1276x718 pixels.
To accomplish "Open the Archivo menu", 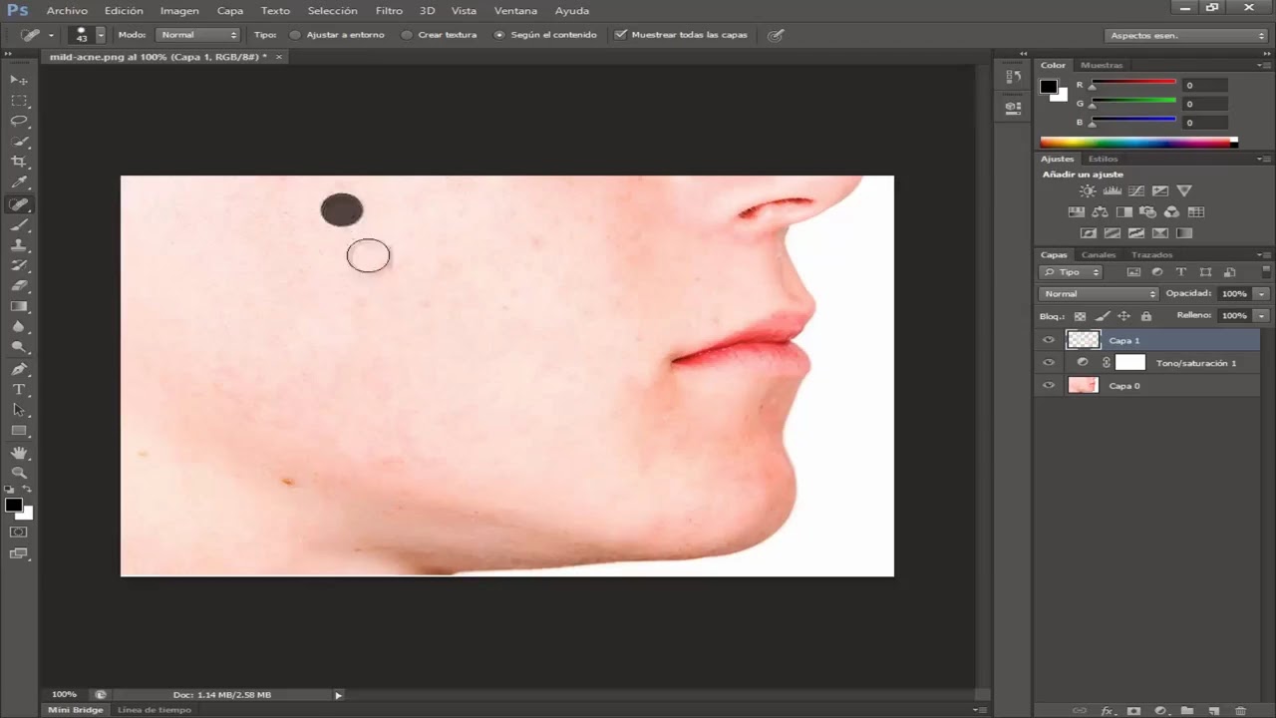I will (67, 11).
